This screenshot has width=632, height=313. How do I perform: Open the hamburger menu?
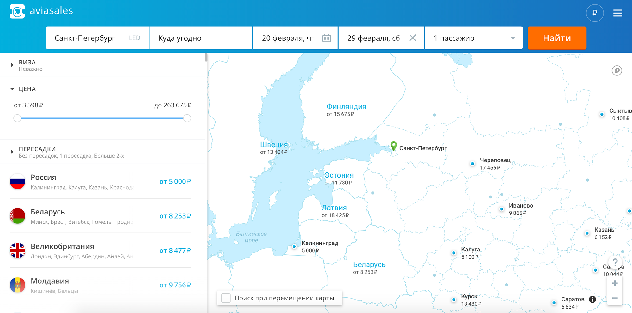[617, 13]
